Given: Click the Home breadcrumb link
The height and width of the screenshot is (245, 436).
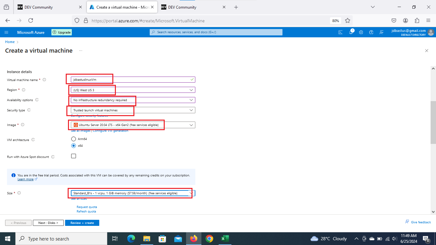Looking at the screenshot, I should coord(10,42).
